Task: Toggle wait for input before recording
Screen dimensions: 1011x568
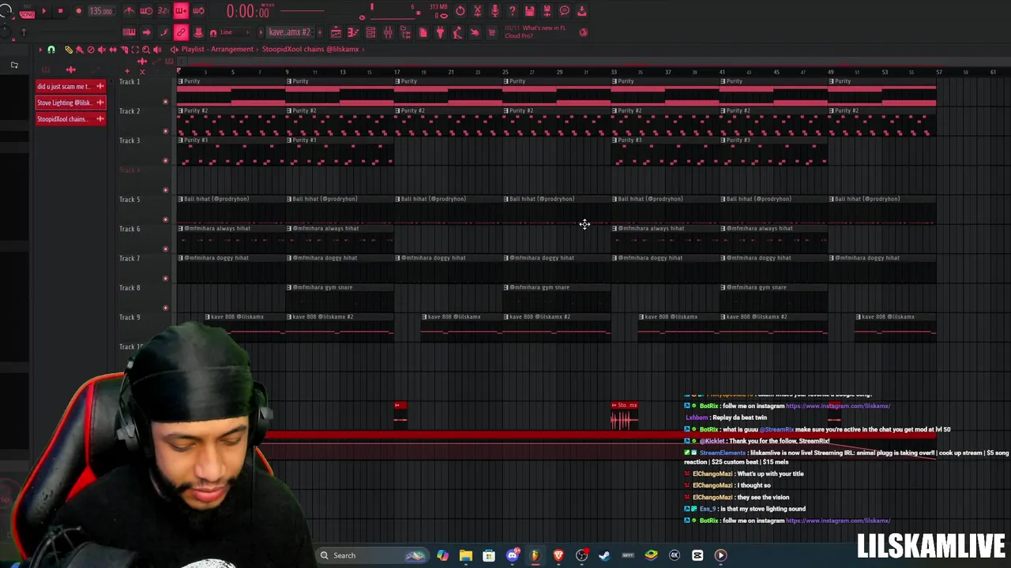Action: tap(146, 11)
